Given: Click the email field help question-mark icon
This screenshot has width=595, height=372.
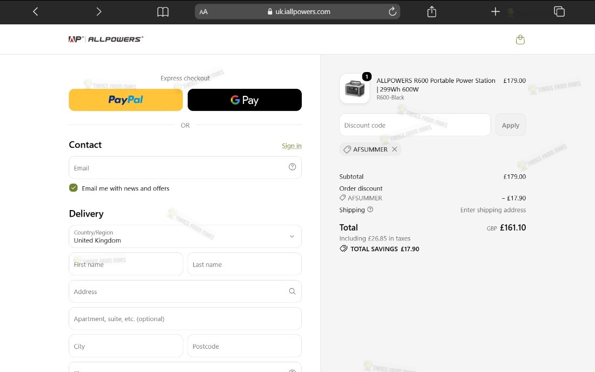Looking at the screenshot, I should coord(292,167).
